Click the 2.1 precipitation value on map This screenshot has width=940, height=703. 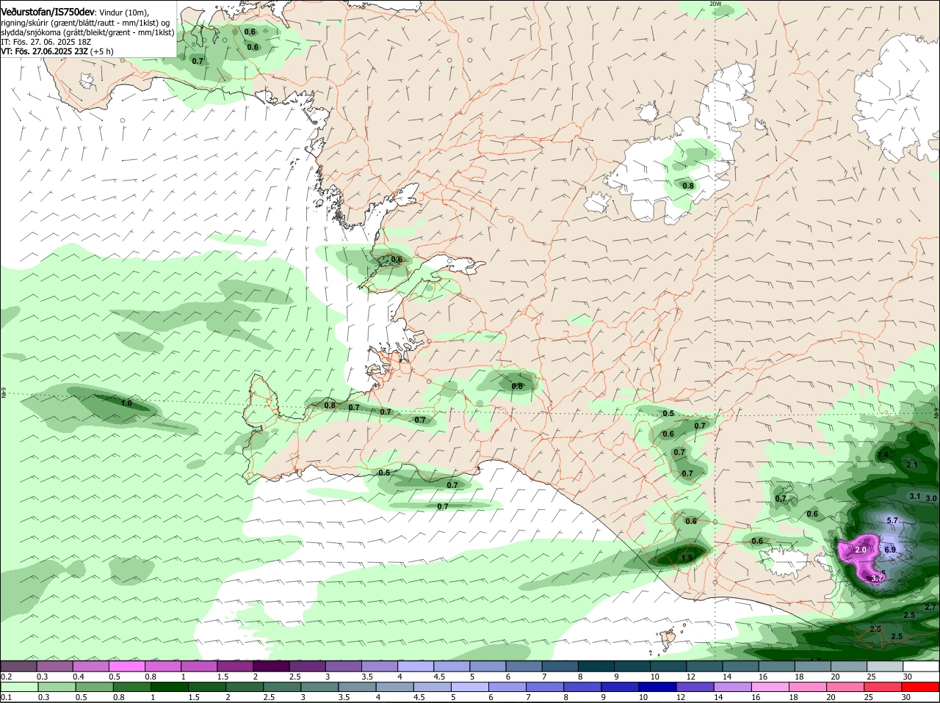pyautogui.click(x=912, y=465)
